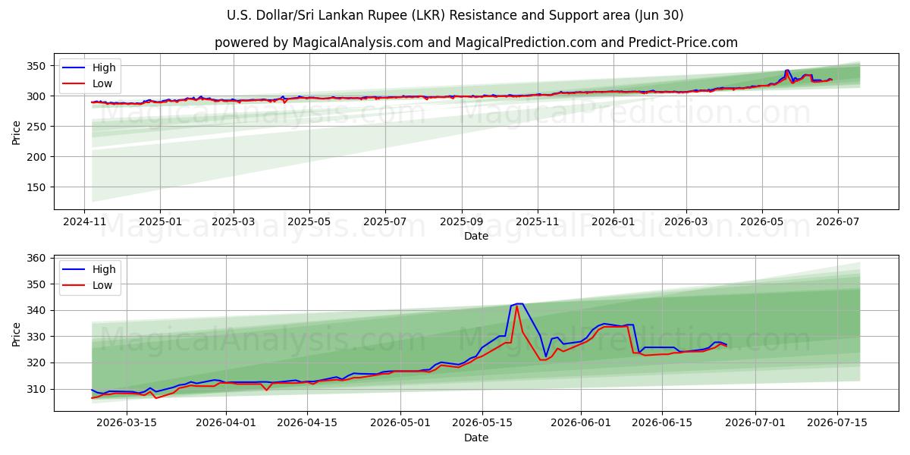Click the 2026-03-15 date tick label
910x455 pixels.
click(127, 423)
